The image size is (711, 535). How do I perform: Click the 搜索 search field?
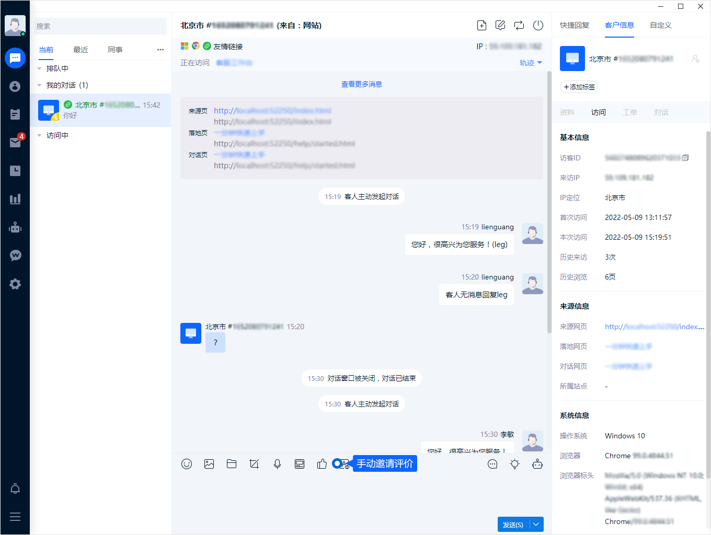coord(100,26)
